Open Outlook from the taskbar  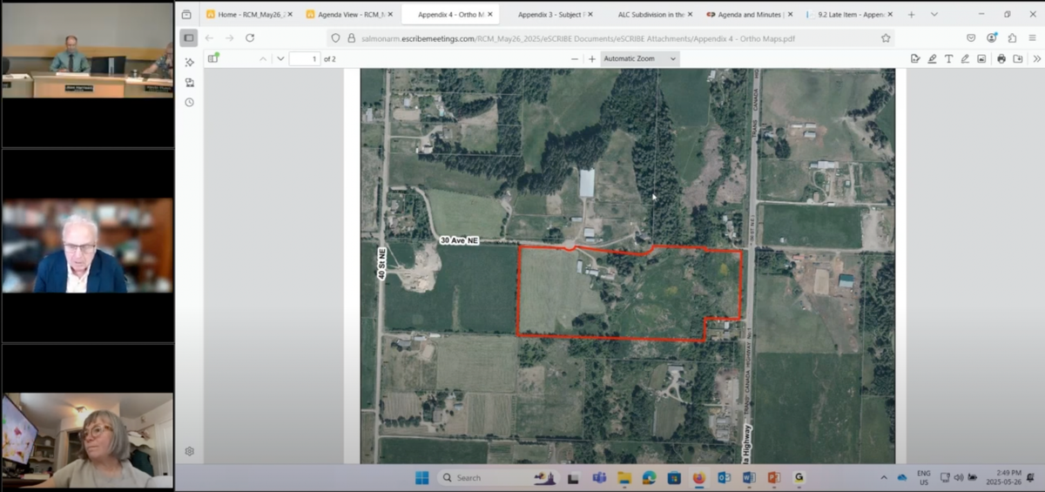point(724,477)
